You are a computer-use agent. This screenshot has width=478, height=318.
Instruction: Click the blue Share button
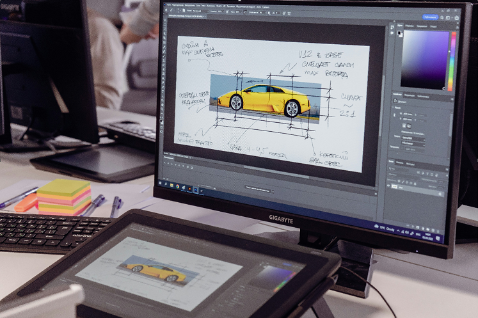pos(431,17)
